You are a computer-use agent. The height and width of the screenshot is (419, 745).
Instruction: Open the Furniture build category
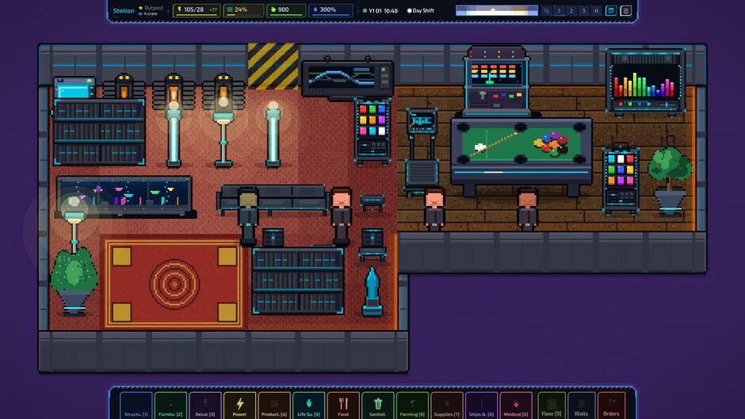coord(170,406)
